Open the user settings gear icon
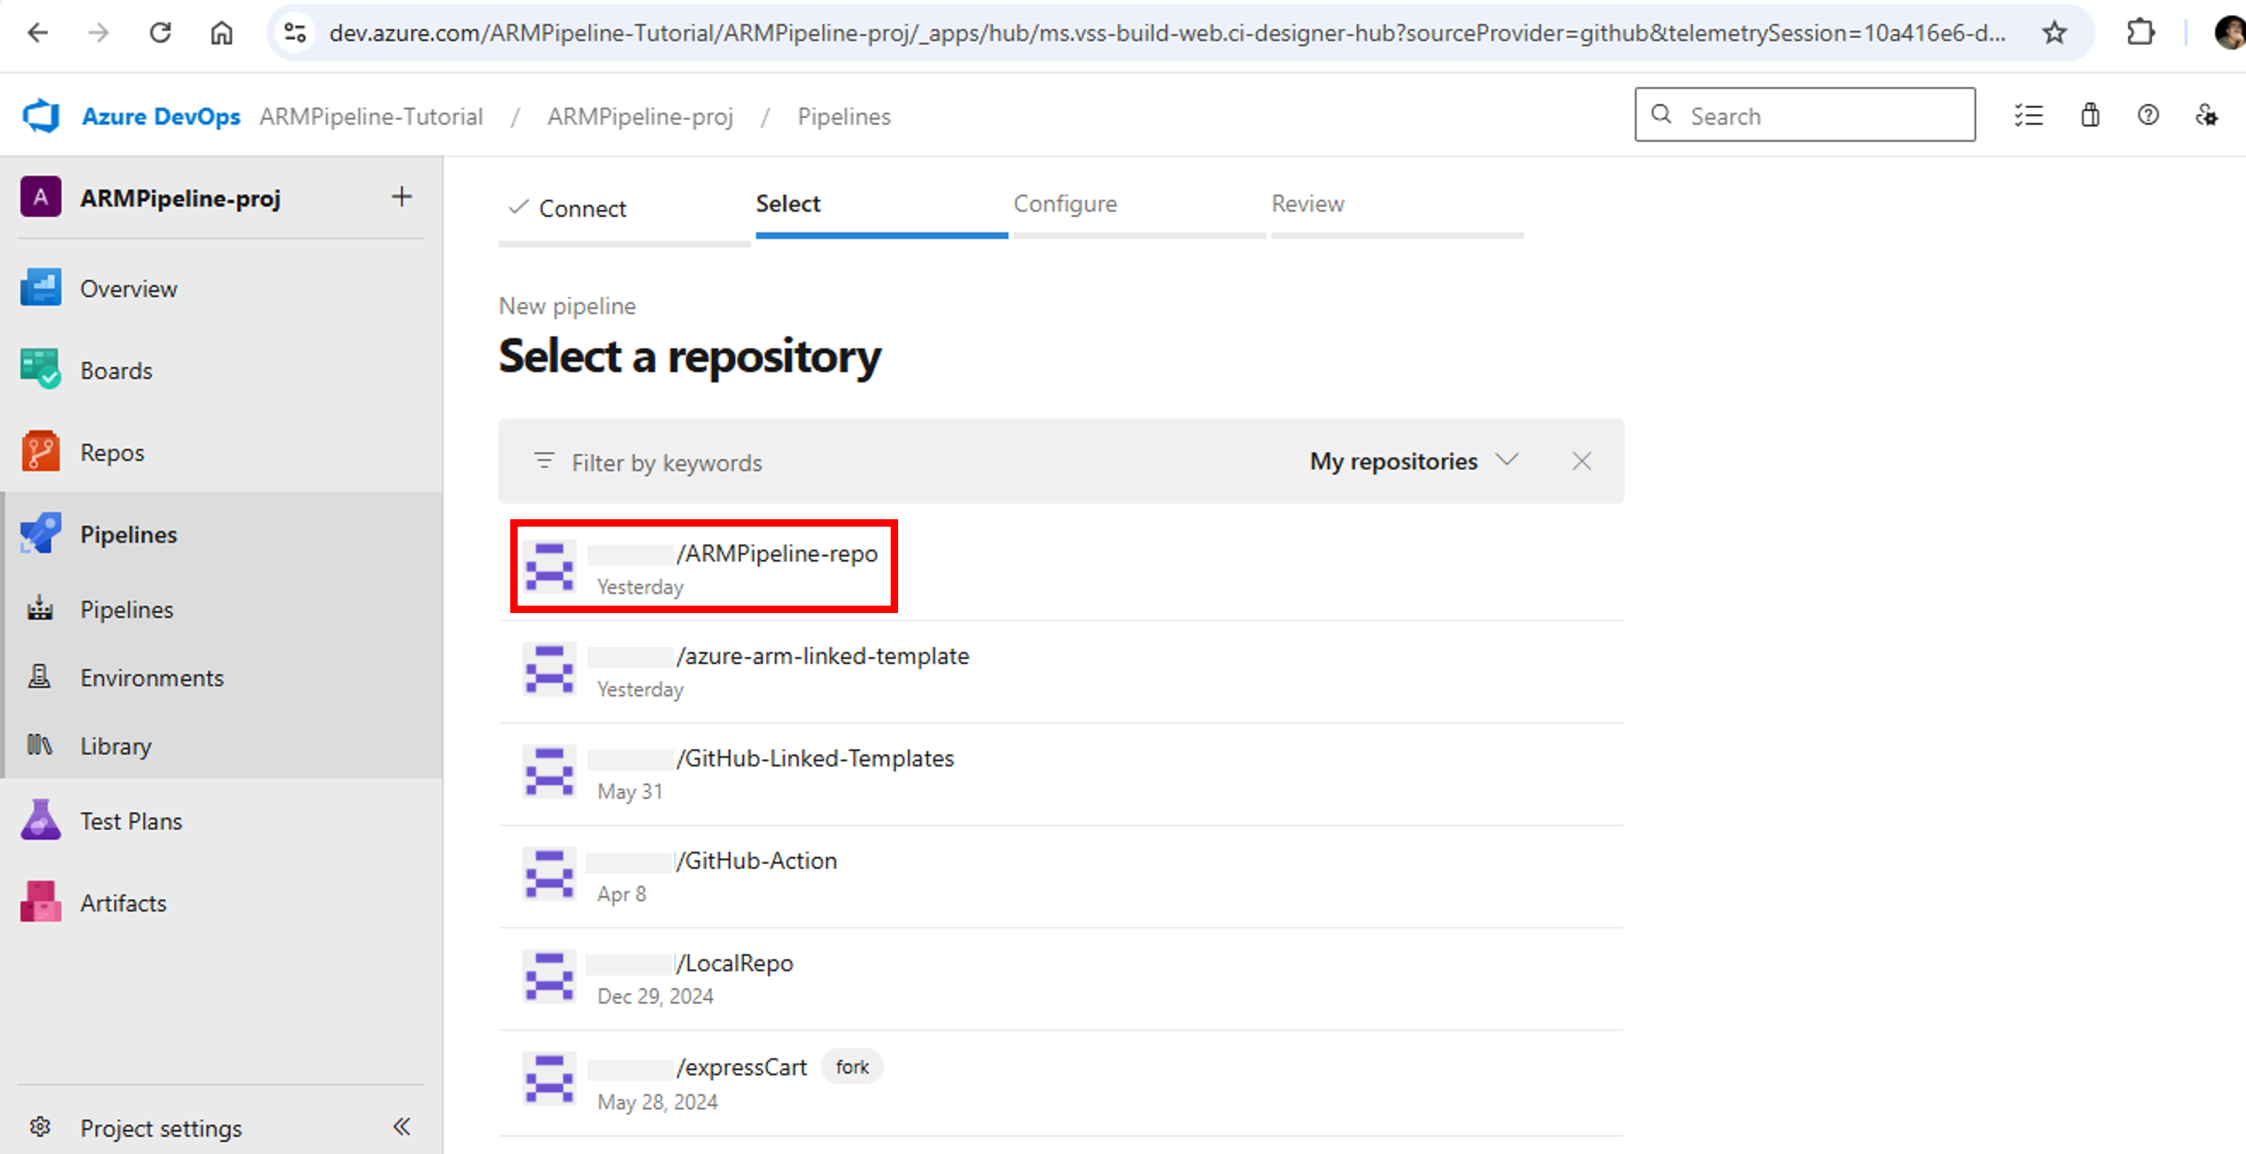 click(2207, 115)
